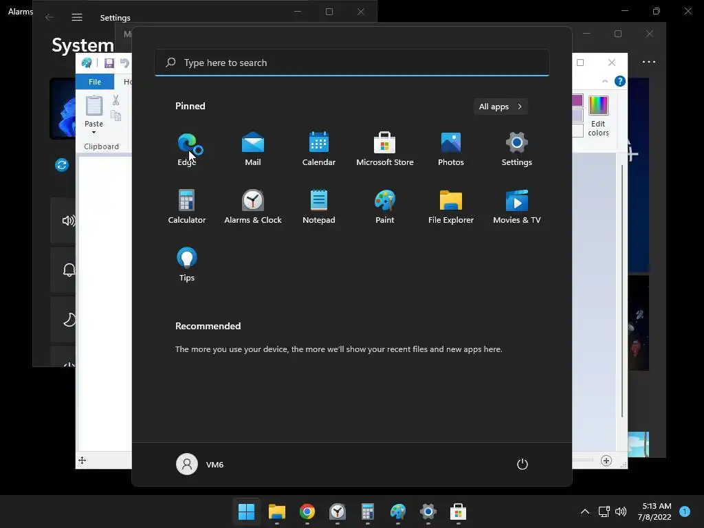The image size is (704, 528).
Task: Open network status in system tray
Action: (x=604, y=511)
